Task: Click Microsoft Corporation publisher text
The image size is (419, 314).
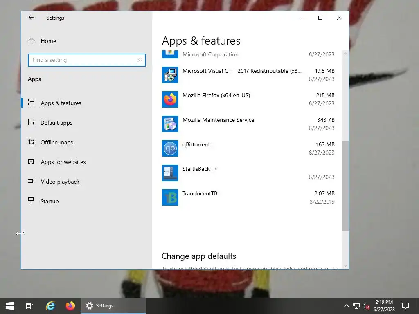Action: tap(210, 54)
